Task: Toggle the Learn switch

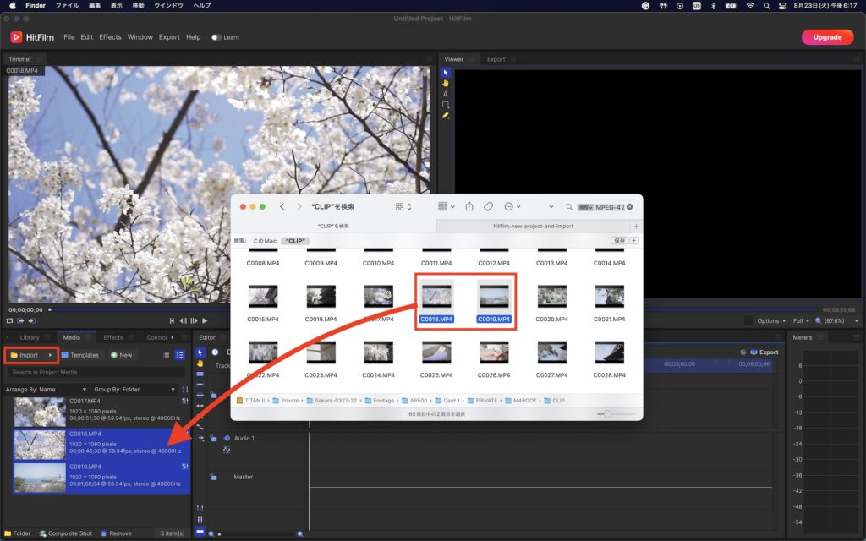Action: (x=216, y=37)
